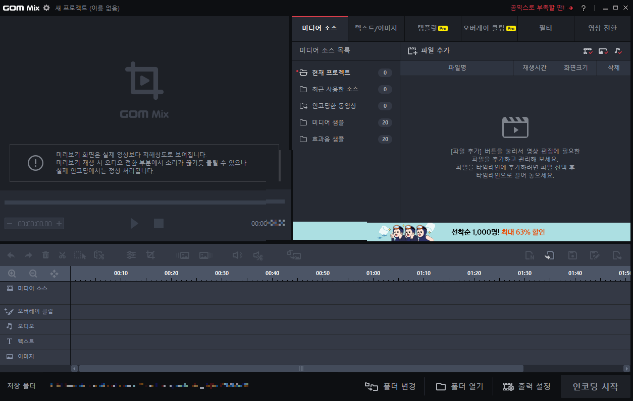The width and height of the screenshot is (633, 401).
Task: Save the current project
Action: tap(573, 255)
